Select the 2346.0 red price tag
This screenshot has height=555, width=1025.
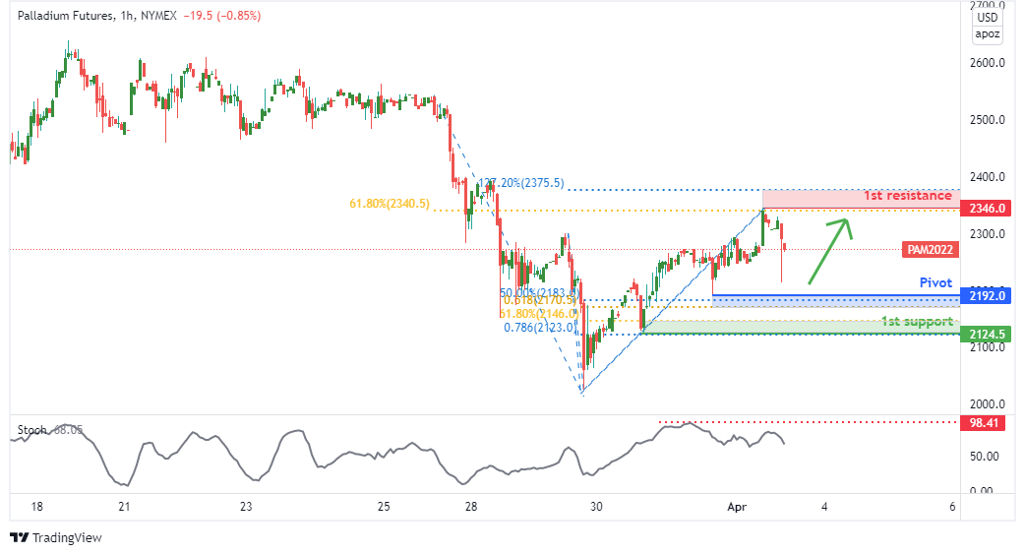click(x=987, y=209)
